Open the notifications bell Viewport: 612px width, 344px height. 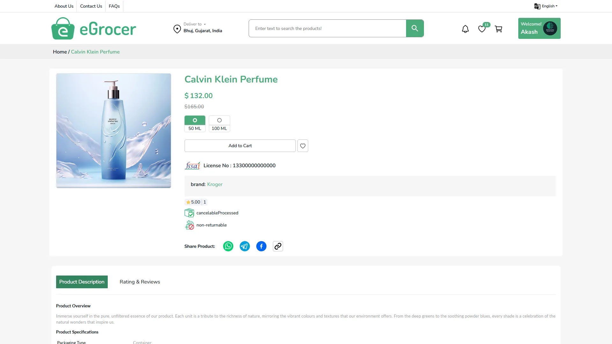(x=465, y=29)
